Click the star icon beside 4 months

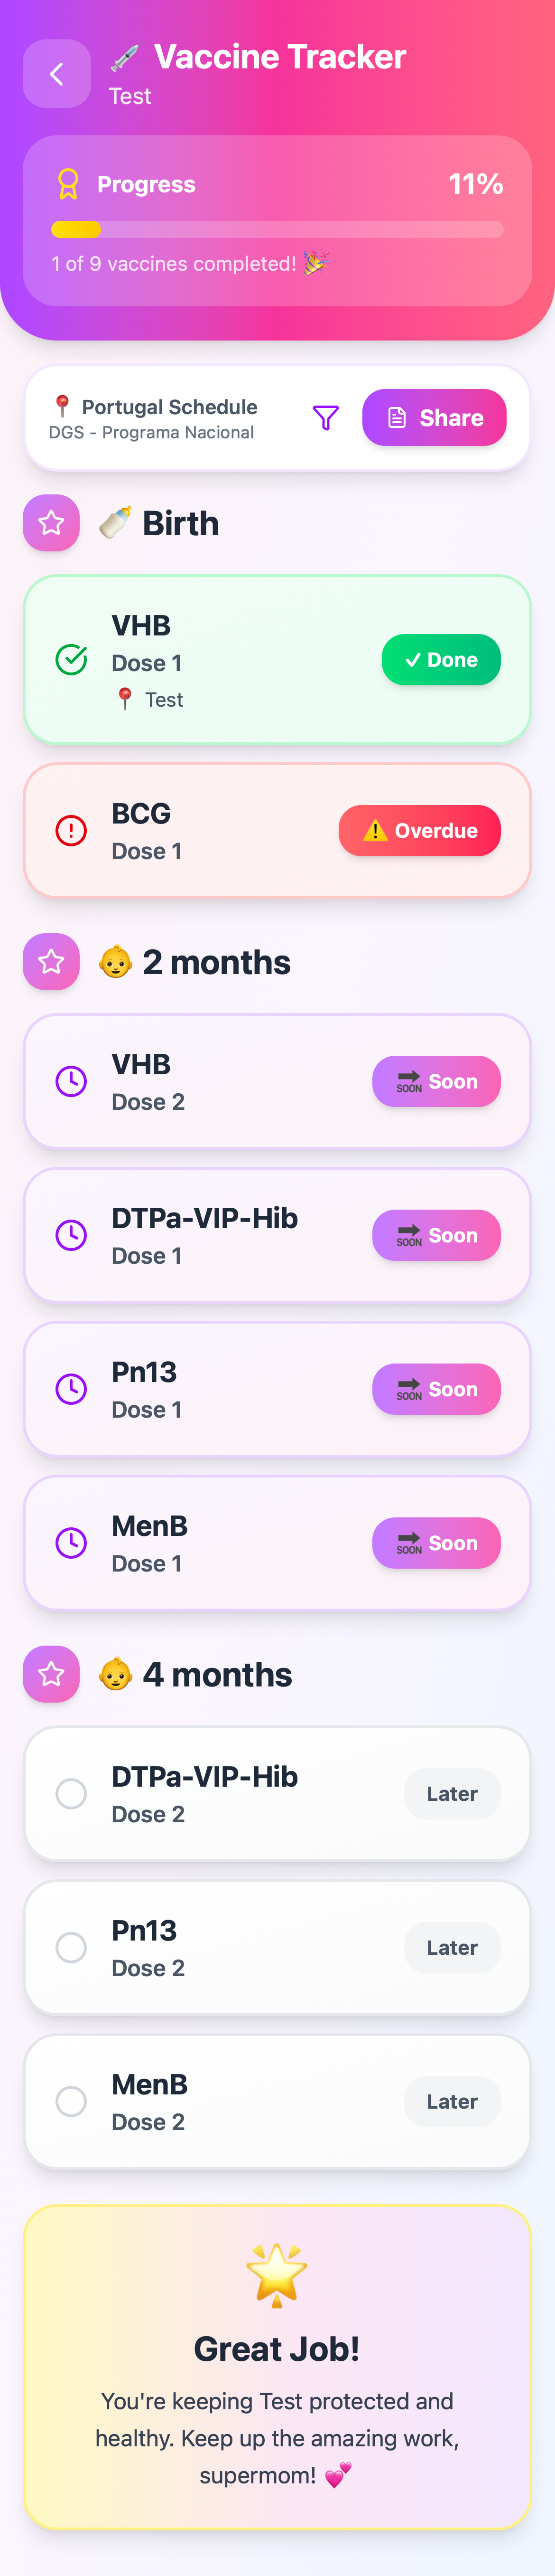(x=51, y=1674)
